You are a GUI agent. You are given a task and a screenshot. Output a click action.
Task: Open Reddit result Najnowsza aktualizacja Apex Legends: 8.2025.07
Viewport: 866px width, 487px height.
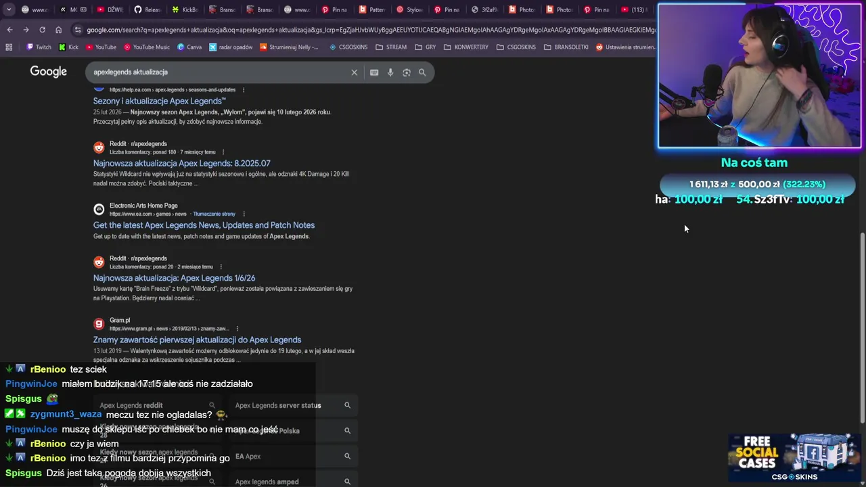click(x=181, y=163)
